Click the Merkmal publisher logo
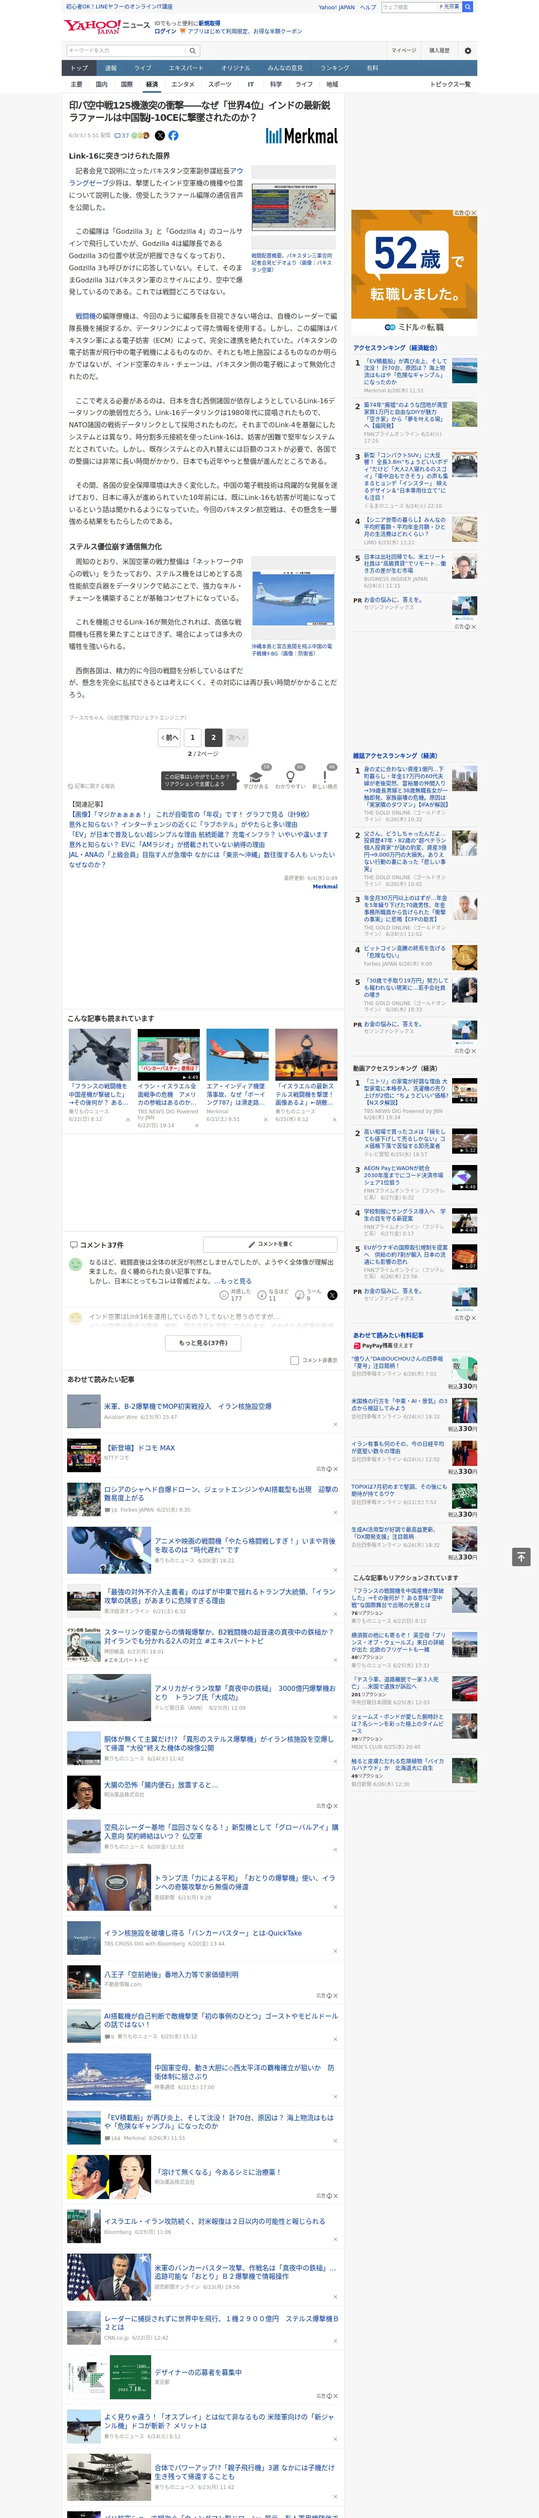The height and width of the screenshot is (2518, 539). [301, 136]
